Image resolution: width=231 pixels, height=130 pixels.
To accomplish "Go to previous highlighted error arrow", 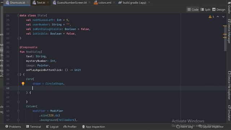I will [x=218, y=17].
